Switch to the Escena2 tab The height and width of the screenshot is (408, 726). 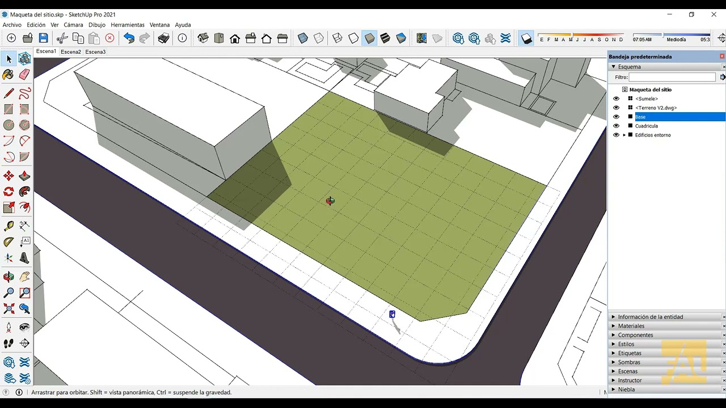coord(71,52)
